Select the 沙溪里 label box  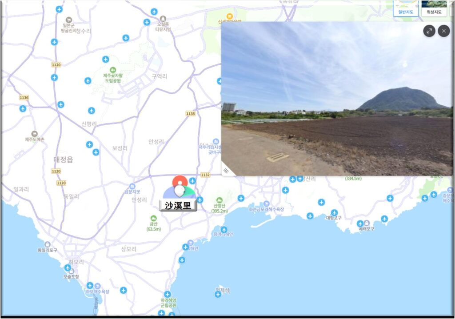coord(178,205)
